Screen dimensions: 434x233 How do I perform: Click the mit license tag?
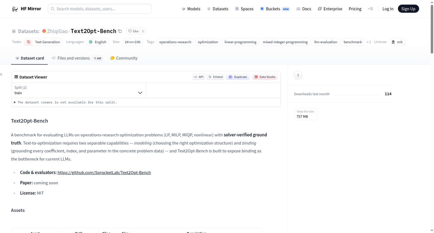397,42
